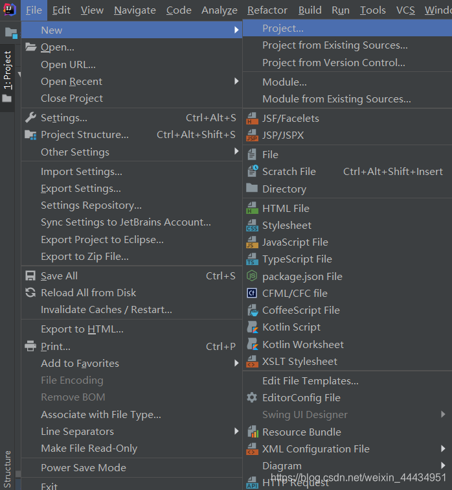This screenshot has width=452, height=490.
Task: Select Invalidate Caches / Restart...
Action: coord(131,309)
